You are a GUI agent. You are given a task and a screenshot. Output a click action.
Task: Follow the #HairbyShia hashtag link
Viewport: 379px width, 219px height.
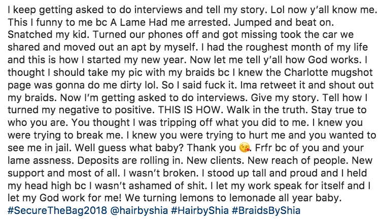(x=200, y=210)
